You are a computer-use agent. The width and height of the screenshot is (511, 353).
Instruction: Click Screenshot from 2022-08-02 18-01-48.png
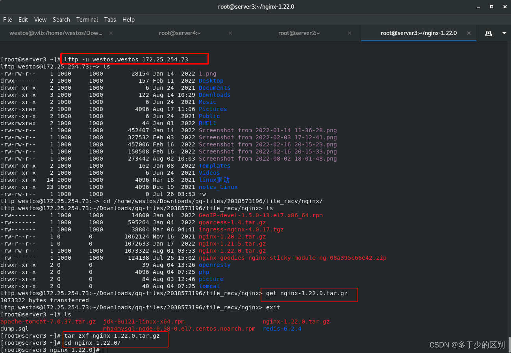coord(268,159)
